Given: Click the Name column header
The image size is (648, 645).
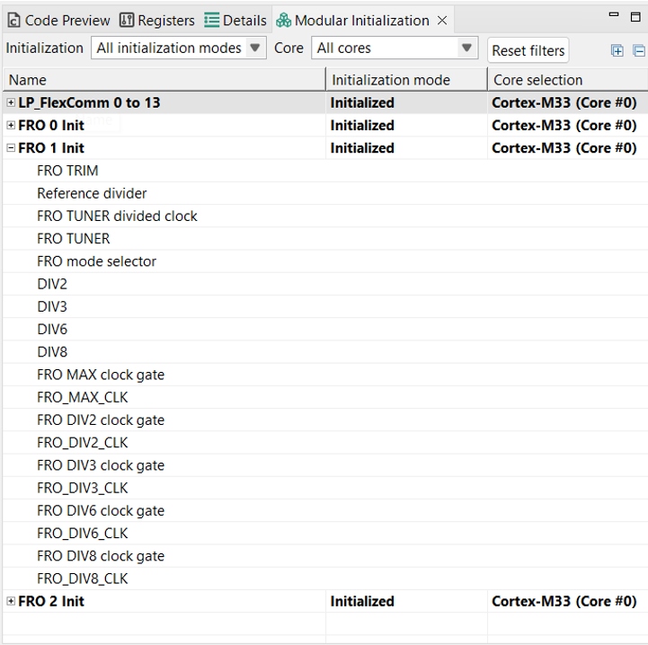Looking at the screenshot, I should 162,80.
